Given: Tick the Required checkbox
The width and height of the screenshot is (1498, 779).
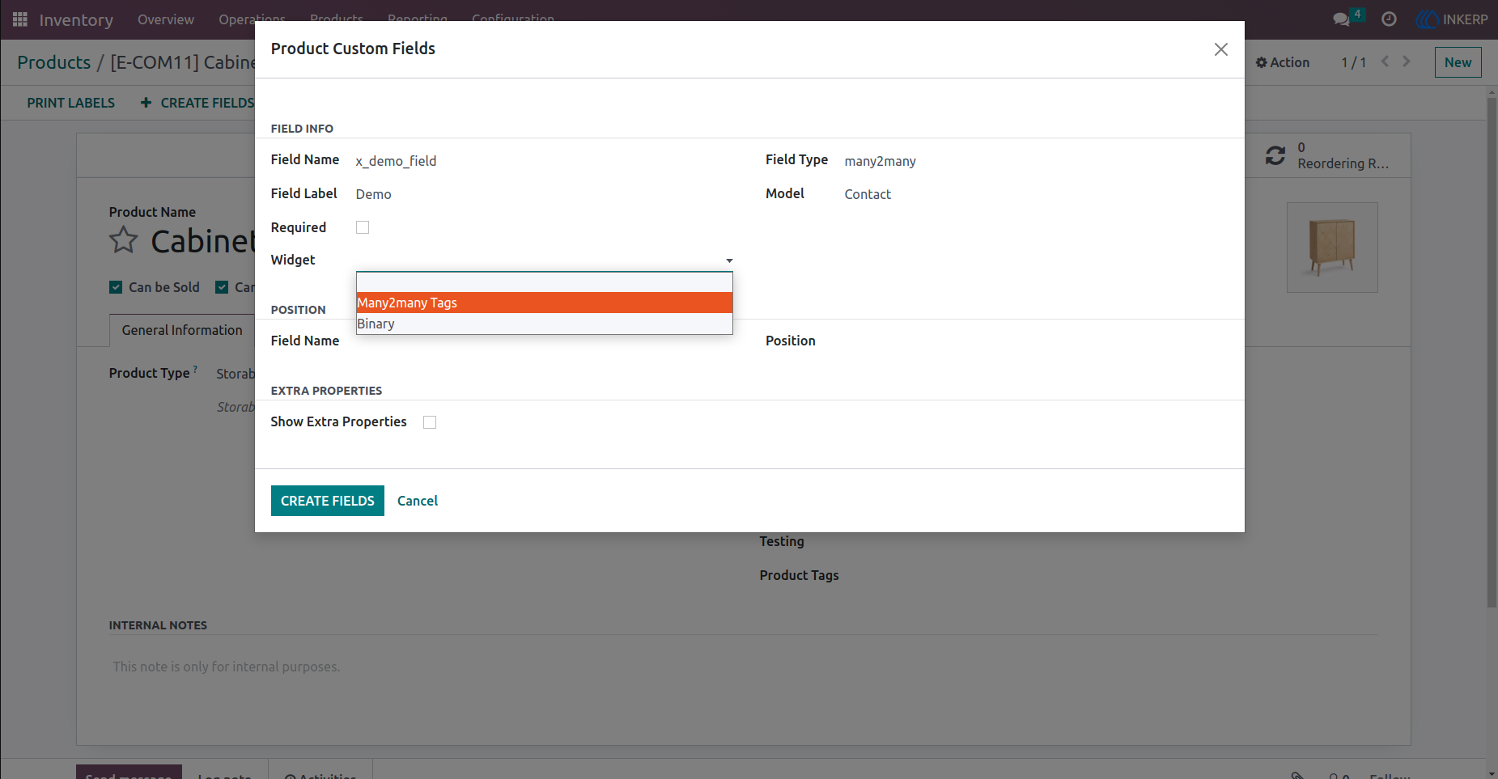Looking at the screenshot, I should [x=363, y=227].
